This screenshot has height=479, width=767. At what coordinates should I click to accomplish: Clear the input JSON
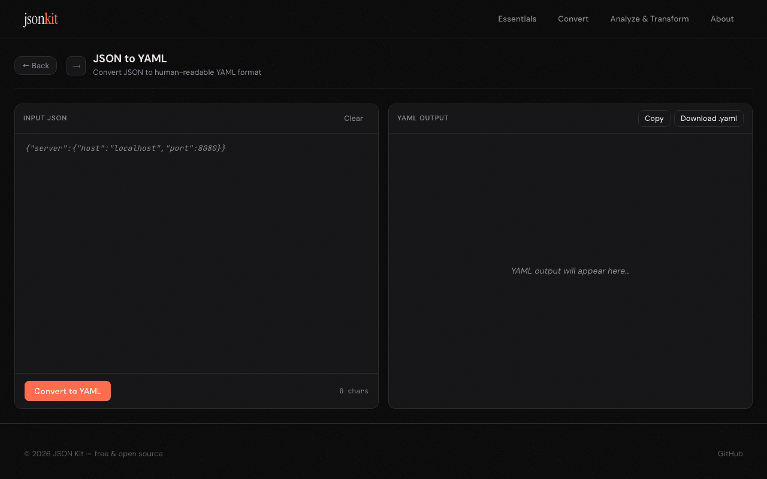click(354, 119)
